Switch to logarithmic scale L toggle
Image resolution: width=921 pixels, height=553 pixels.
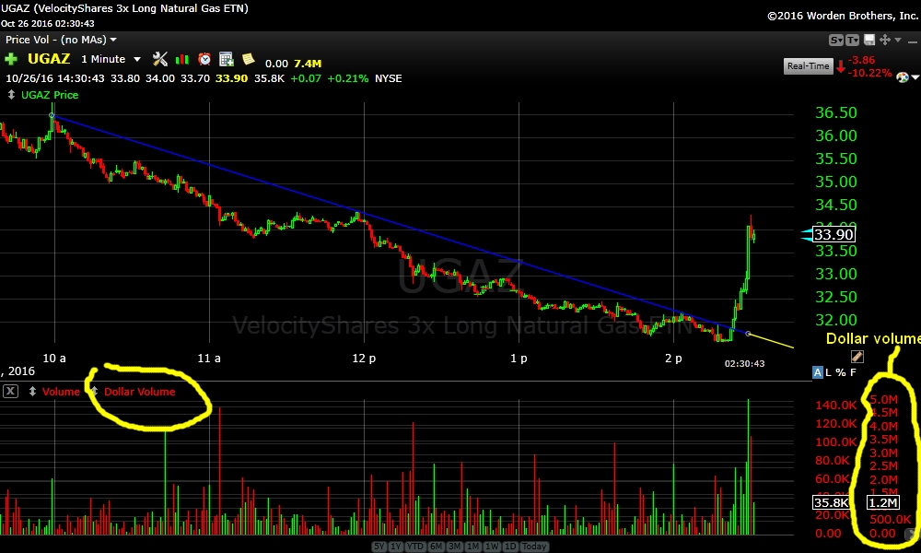point(828,372)
